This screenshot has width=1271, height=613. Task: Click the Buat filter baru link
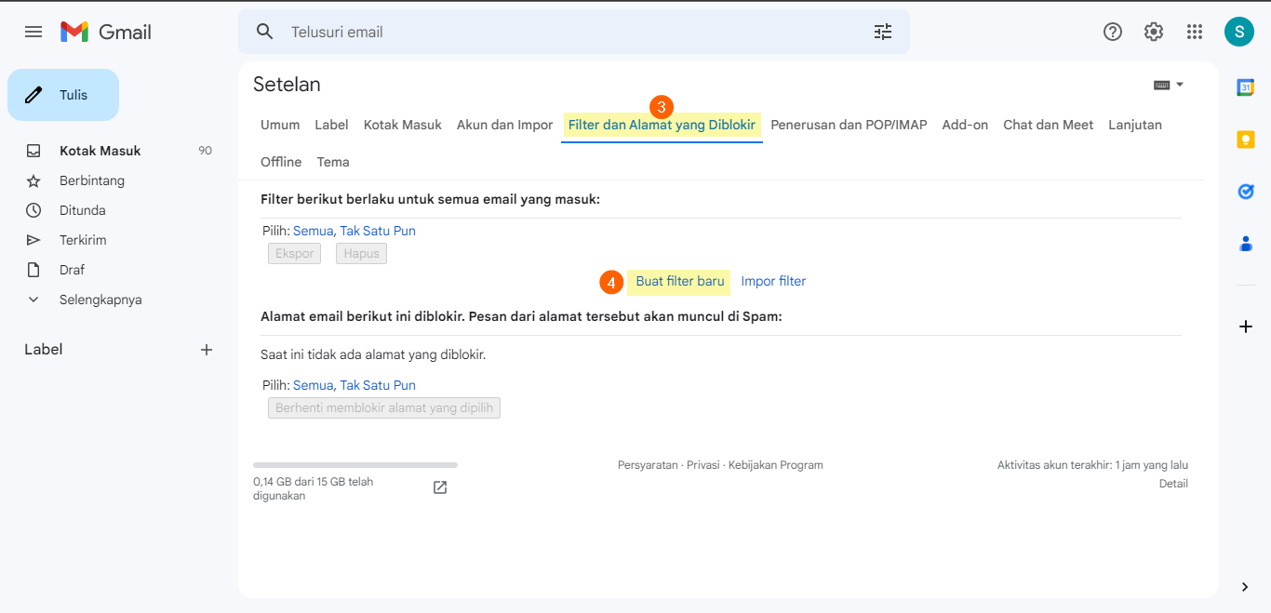tap(679, 281)
